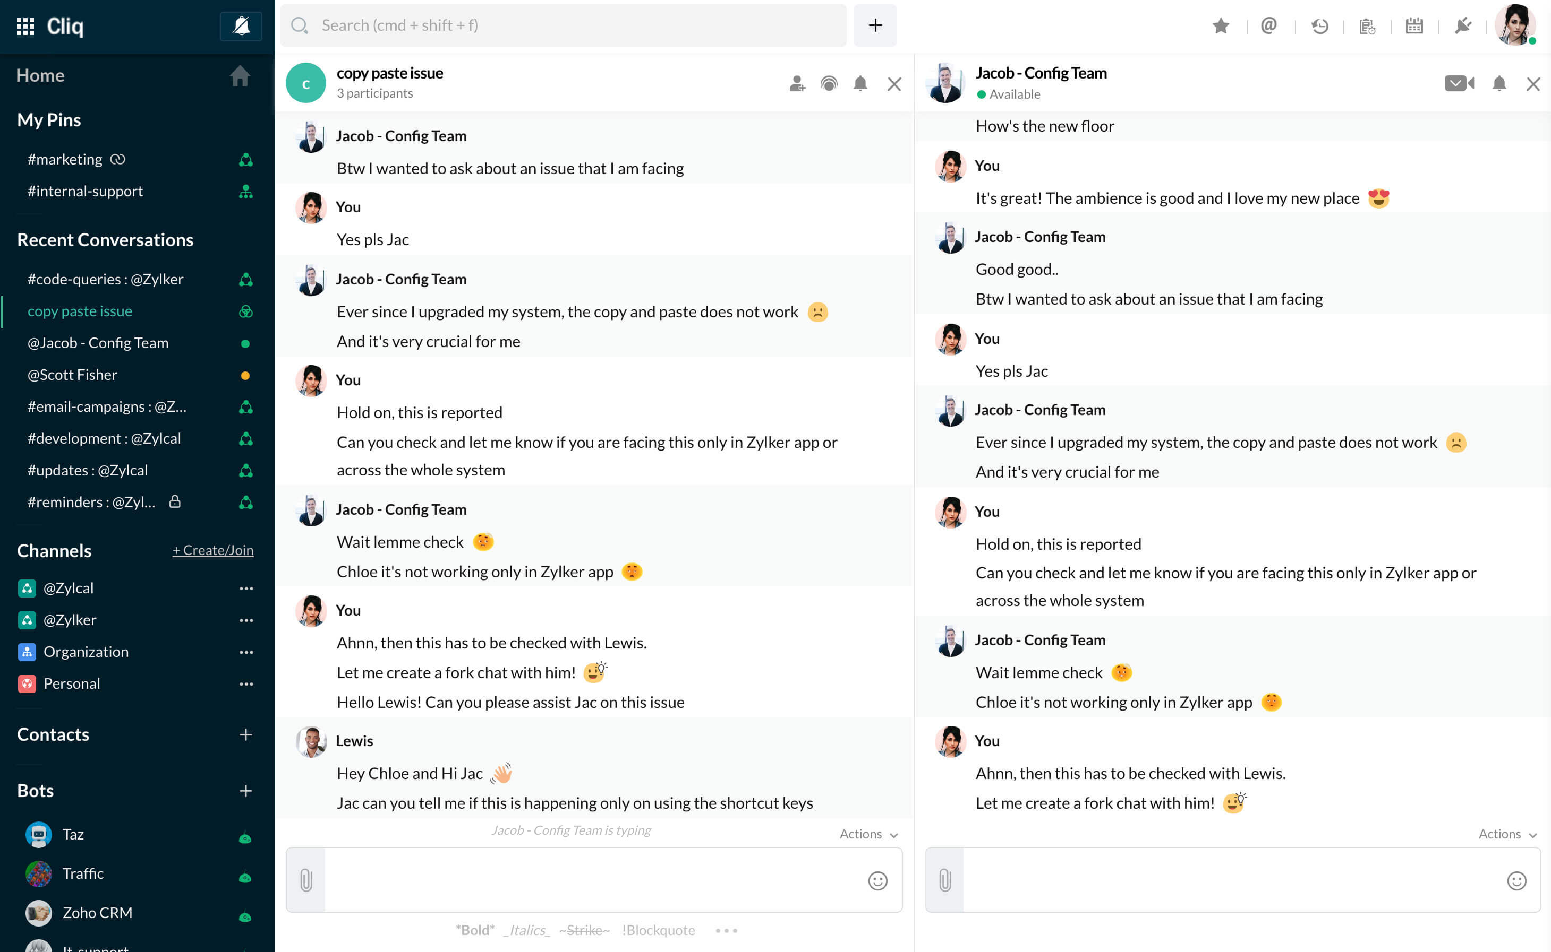The image size is (1551, 952).
Task: Open the user profile avatar
Action: pos(1515,25)
